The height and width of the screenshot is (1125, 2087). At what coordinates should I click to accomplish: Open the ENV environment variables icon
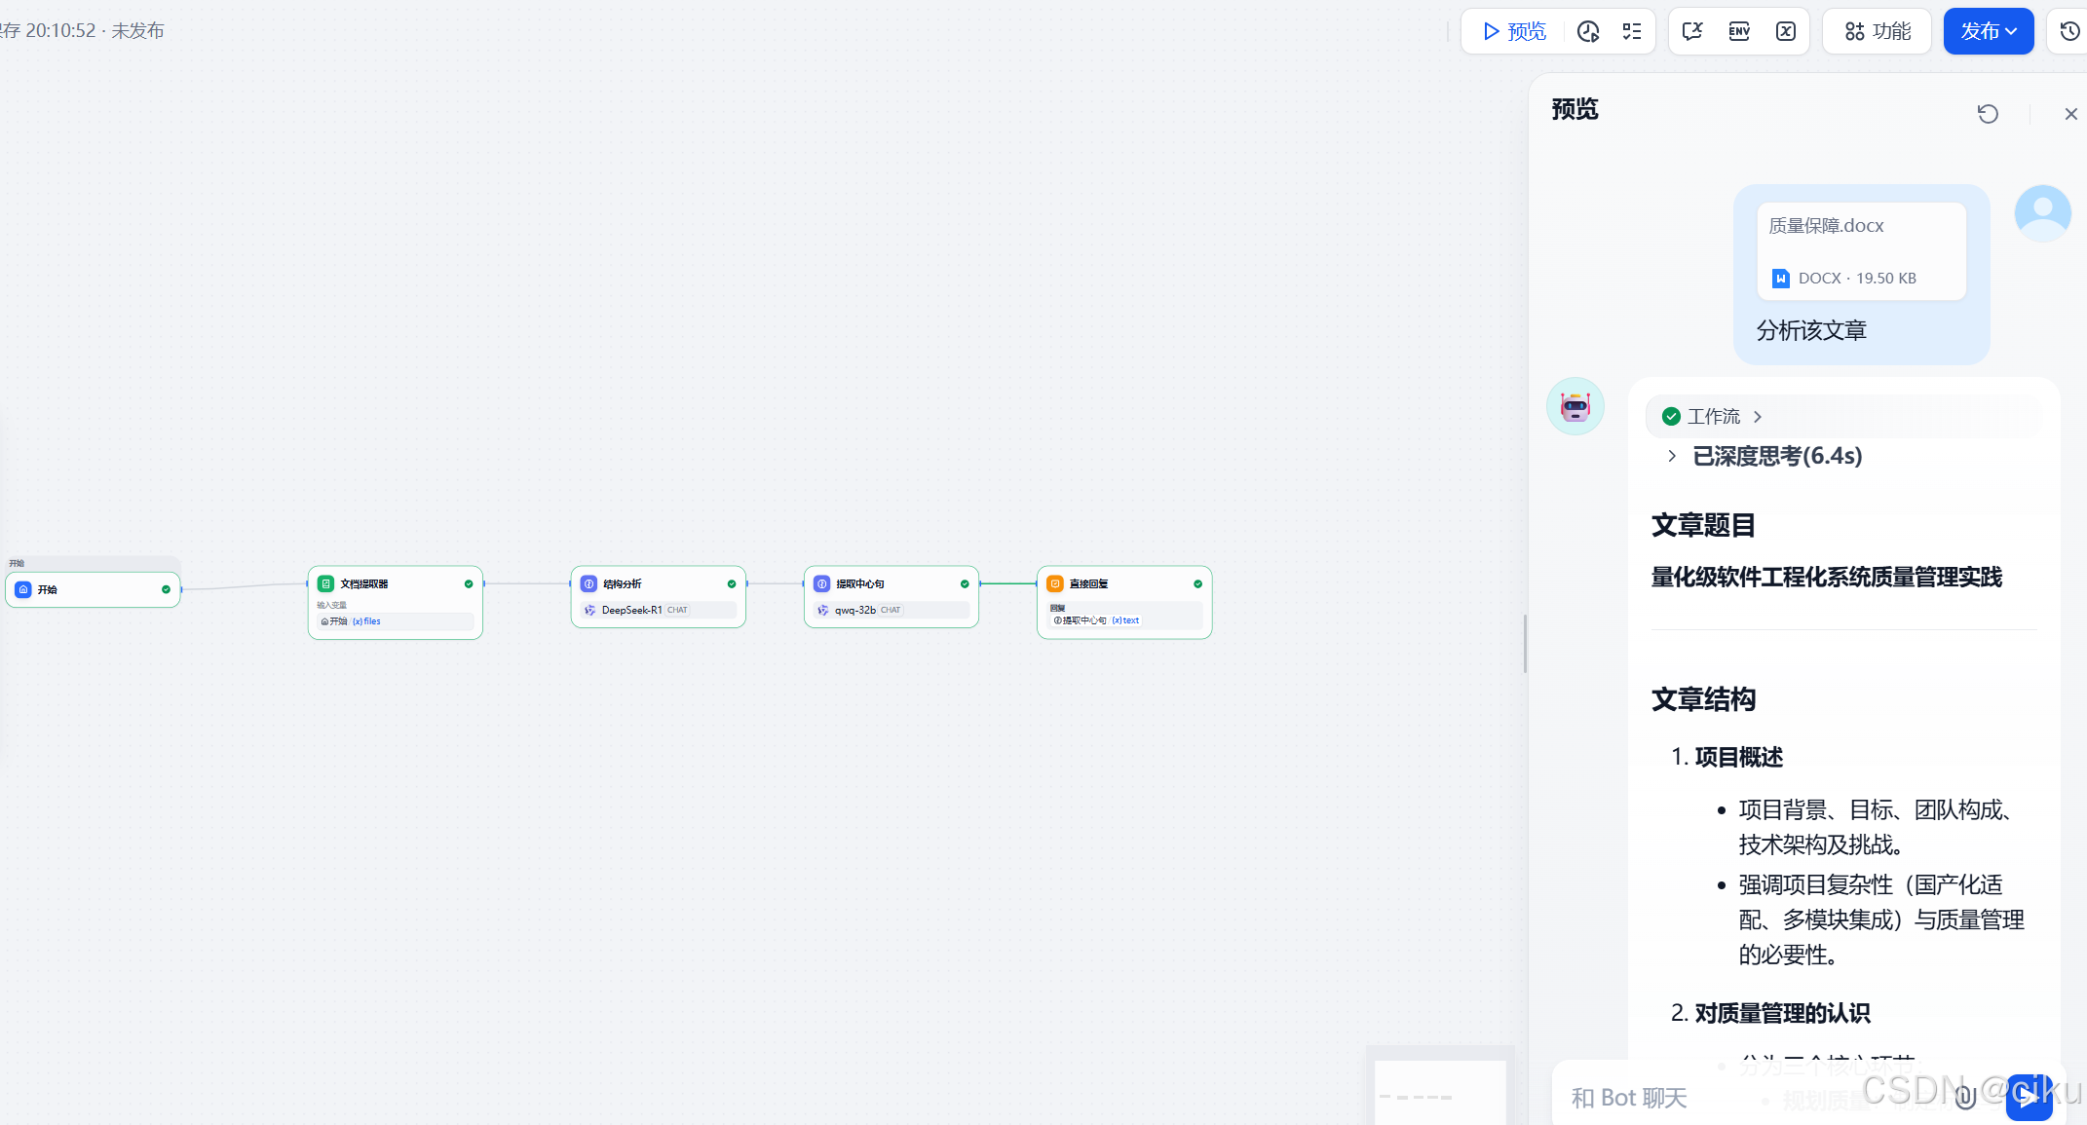[x=1739, y=31]
